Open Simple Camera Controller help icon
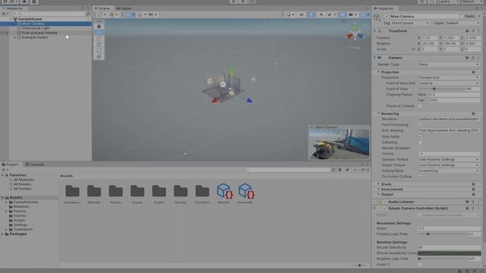 tap(467, 209)
